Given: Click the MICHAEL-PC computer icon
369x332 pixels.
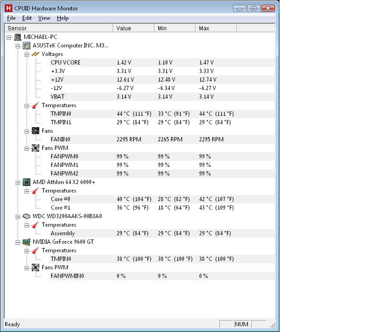Looking at the screenshot, I should click(x=18, y=37).
